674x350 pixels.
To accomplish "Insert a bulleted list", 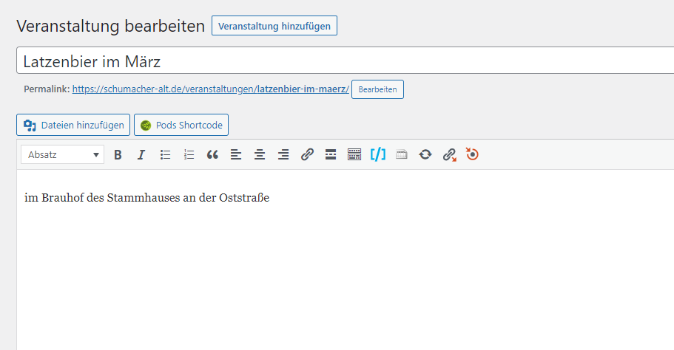I will coord(165,155).
